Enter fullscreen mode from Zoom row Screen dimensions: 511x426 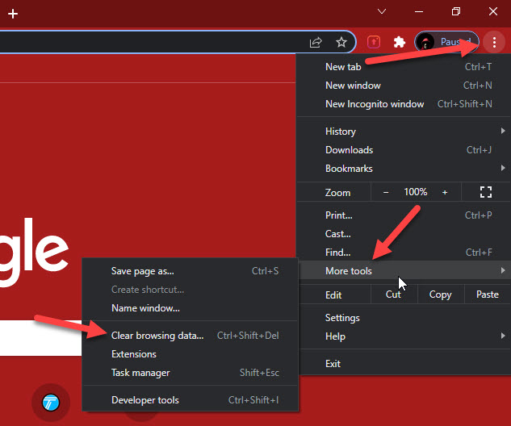tap(485, 192)
